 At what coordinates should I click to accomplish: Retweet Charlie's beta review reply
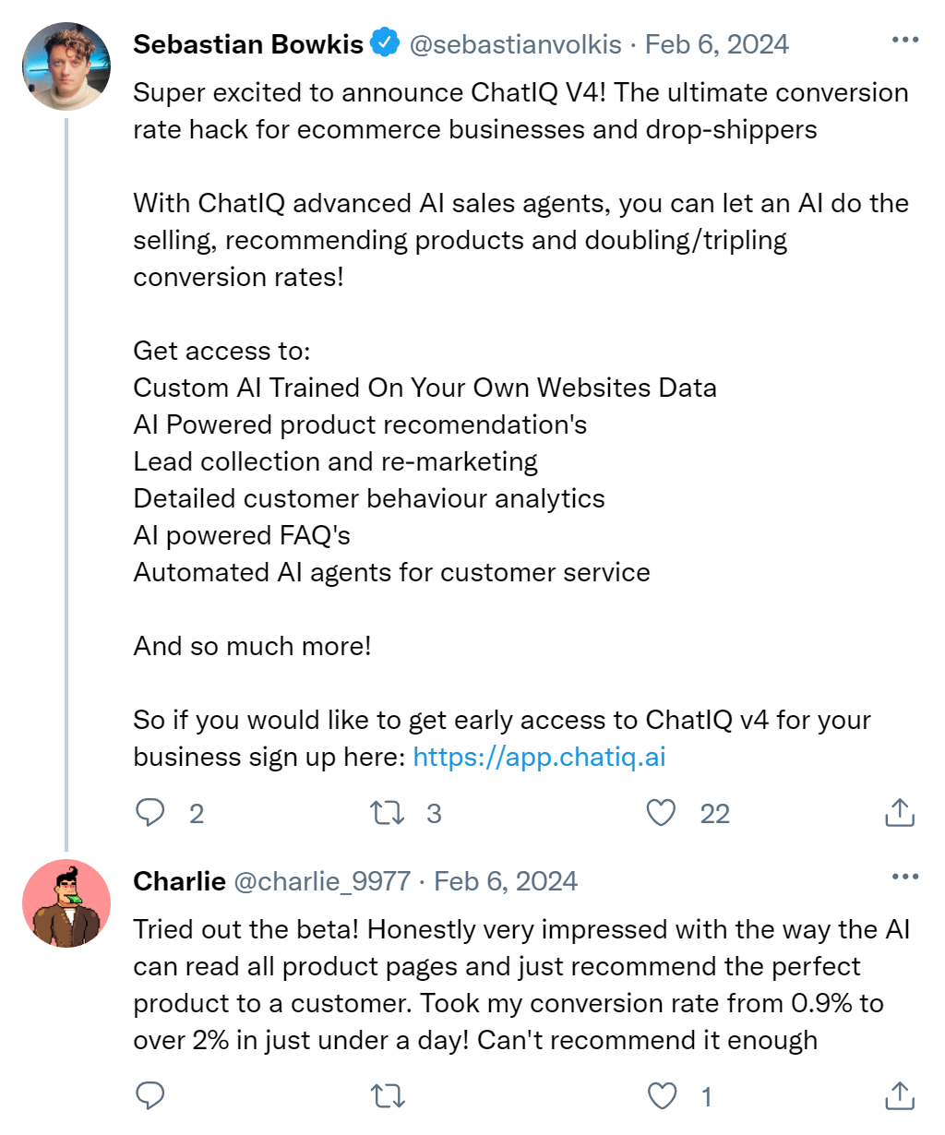tap(388, 1096)
